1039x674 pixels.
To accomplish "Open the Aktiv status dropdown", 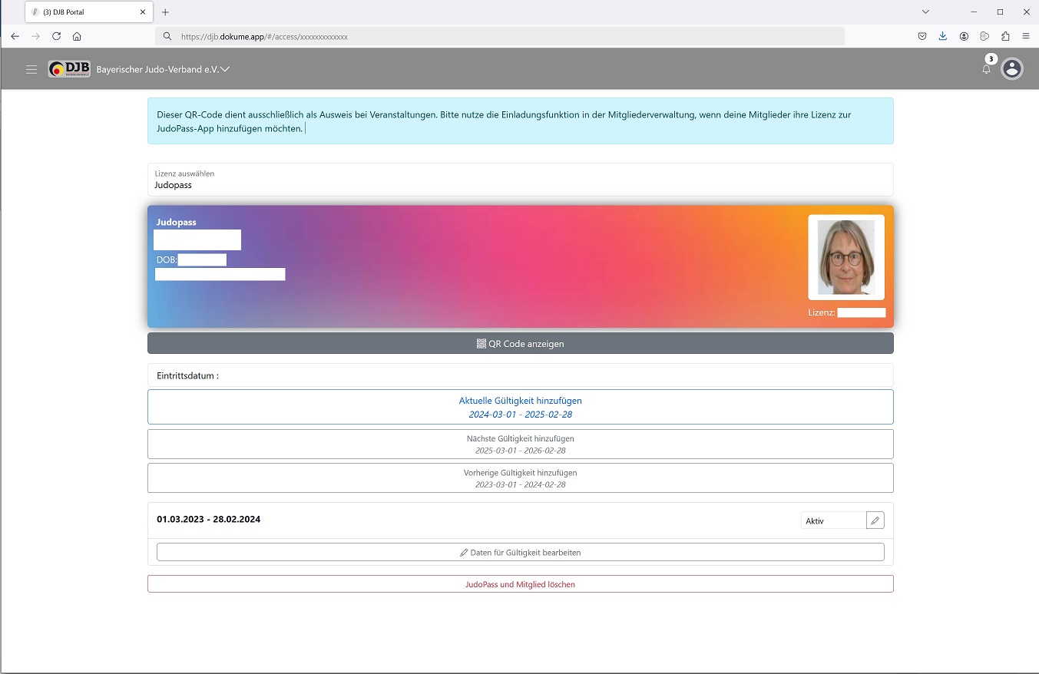I will tap(832, 520).
